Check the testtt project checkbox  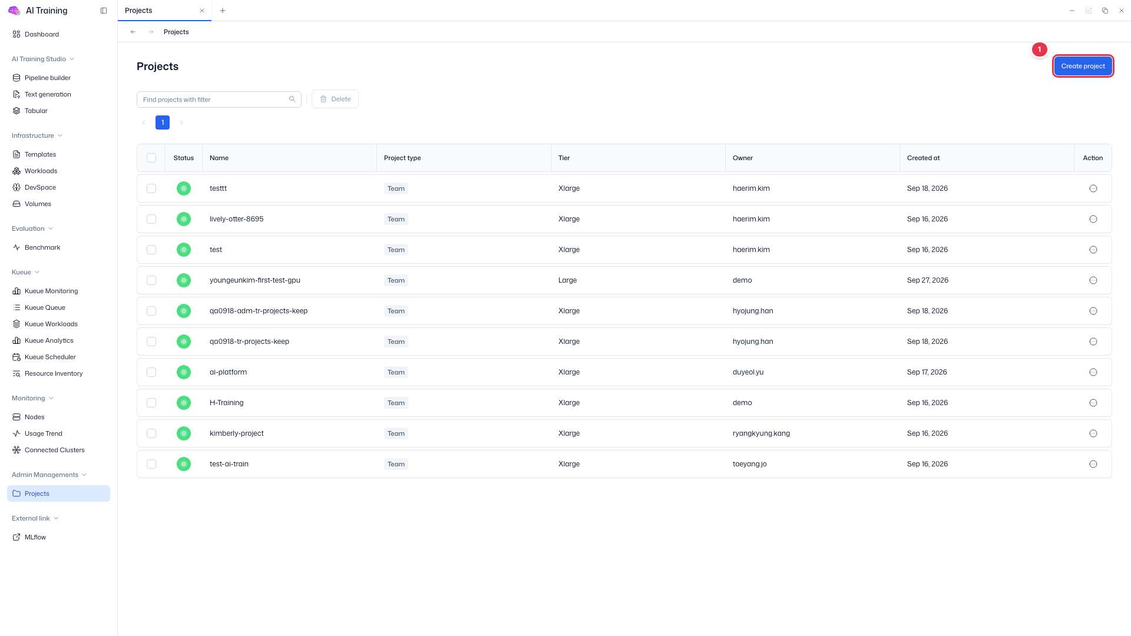(151, 188)
